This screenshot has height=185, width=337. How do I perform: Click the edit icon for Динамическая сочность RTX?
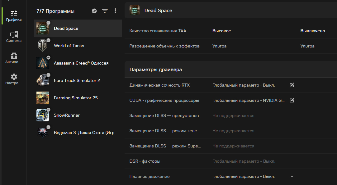[x=292, y=85]
